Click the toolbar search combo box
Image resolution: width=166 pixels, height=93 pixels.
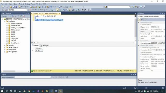coord(119,7)
